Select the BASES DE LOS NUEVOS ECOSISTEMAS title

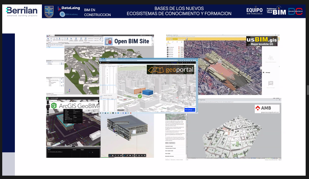(179, 11)
